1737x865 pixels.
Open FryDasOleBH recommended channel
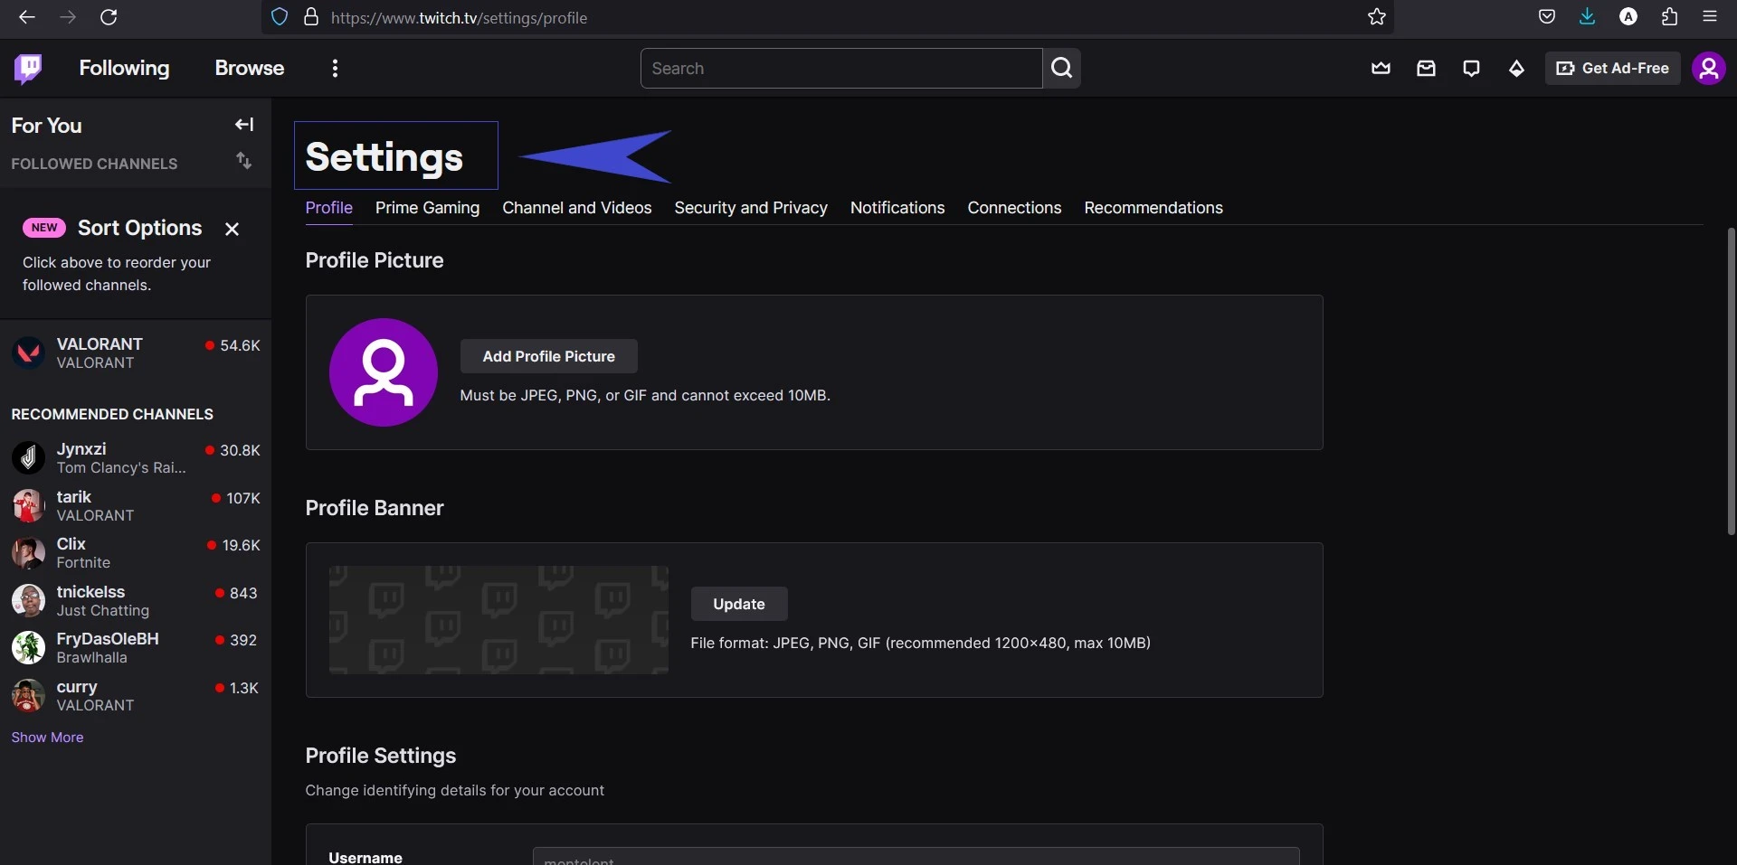click(x=136, y=648)
